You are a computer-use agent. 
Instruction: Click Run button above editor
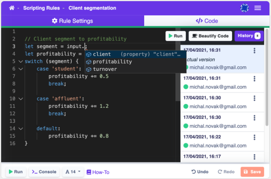175,36
